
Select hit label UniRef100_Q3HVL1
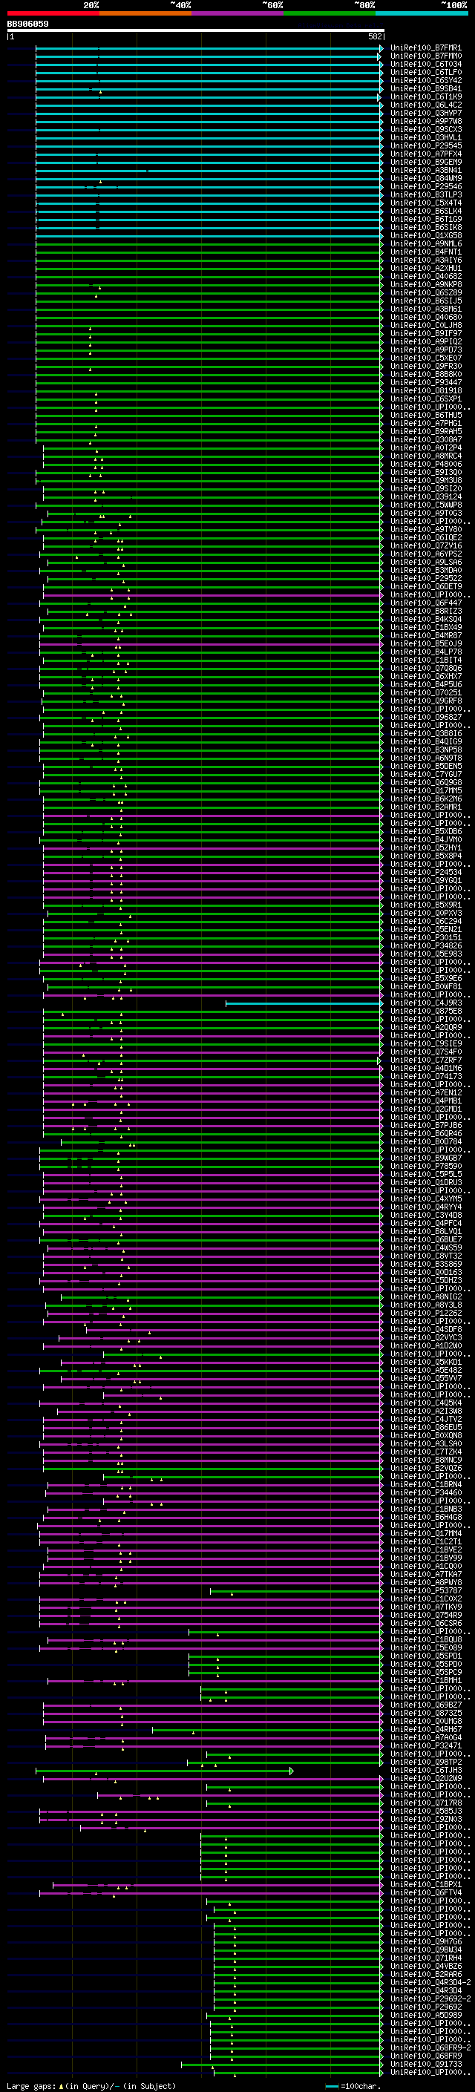[x=425, y=137]
